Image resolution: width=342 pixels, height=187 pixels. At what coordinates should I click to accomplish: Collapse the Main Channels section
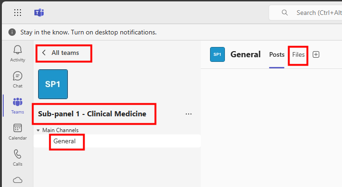pos(38,130)
